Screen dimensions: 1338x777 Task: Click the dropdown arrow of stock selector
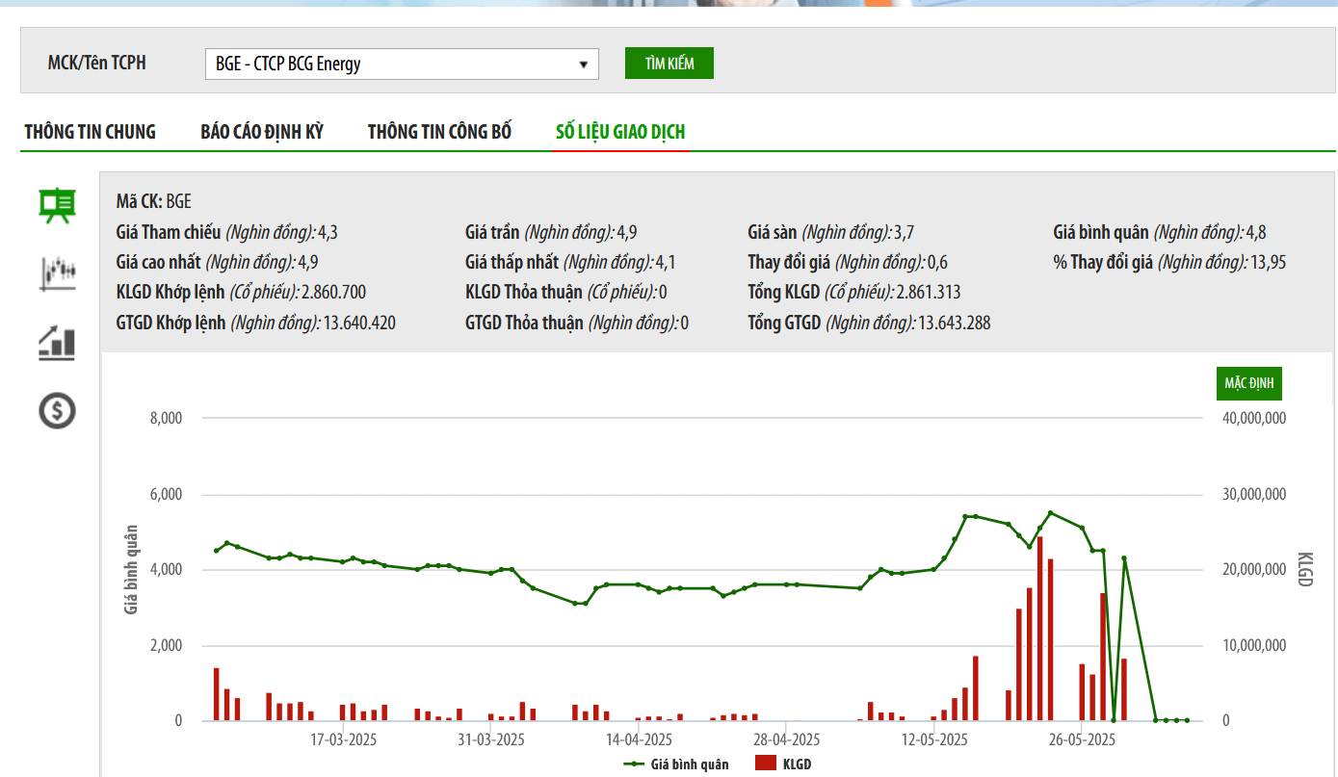coord(583,65)
